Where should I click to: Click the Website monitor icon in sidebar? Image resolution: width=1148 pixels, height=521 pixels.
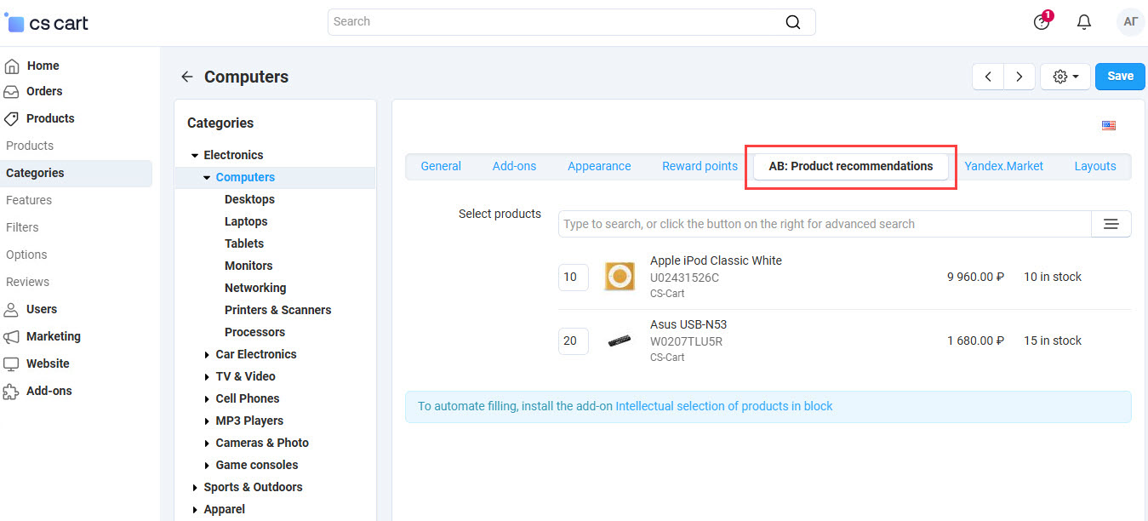click(12, 364)
